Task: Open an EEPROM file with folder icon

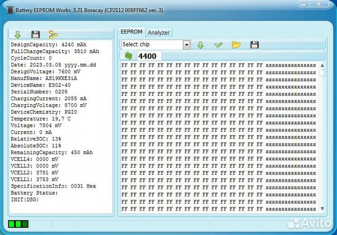Action: [x=236, y=45]
